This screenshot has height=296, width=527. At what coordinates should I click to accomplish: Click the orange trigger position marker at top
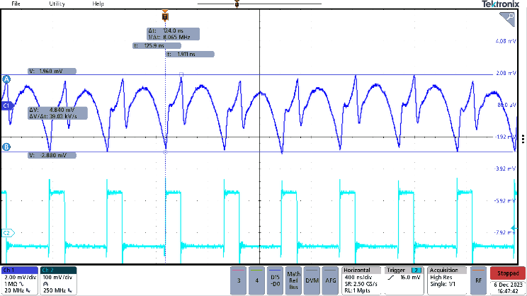(x=165, y=13)
